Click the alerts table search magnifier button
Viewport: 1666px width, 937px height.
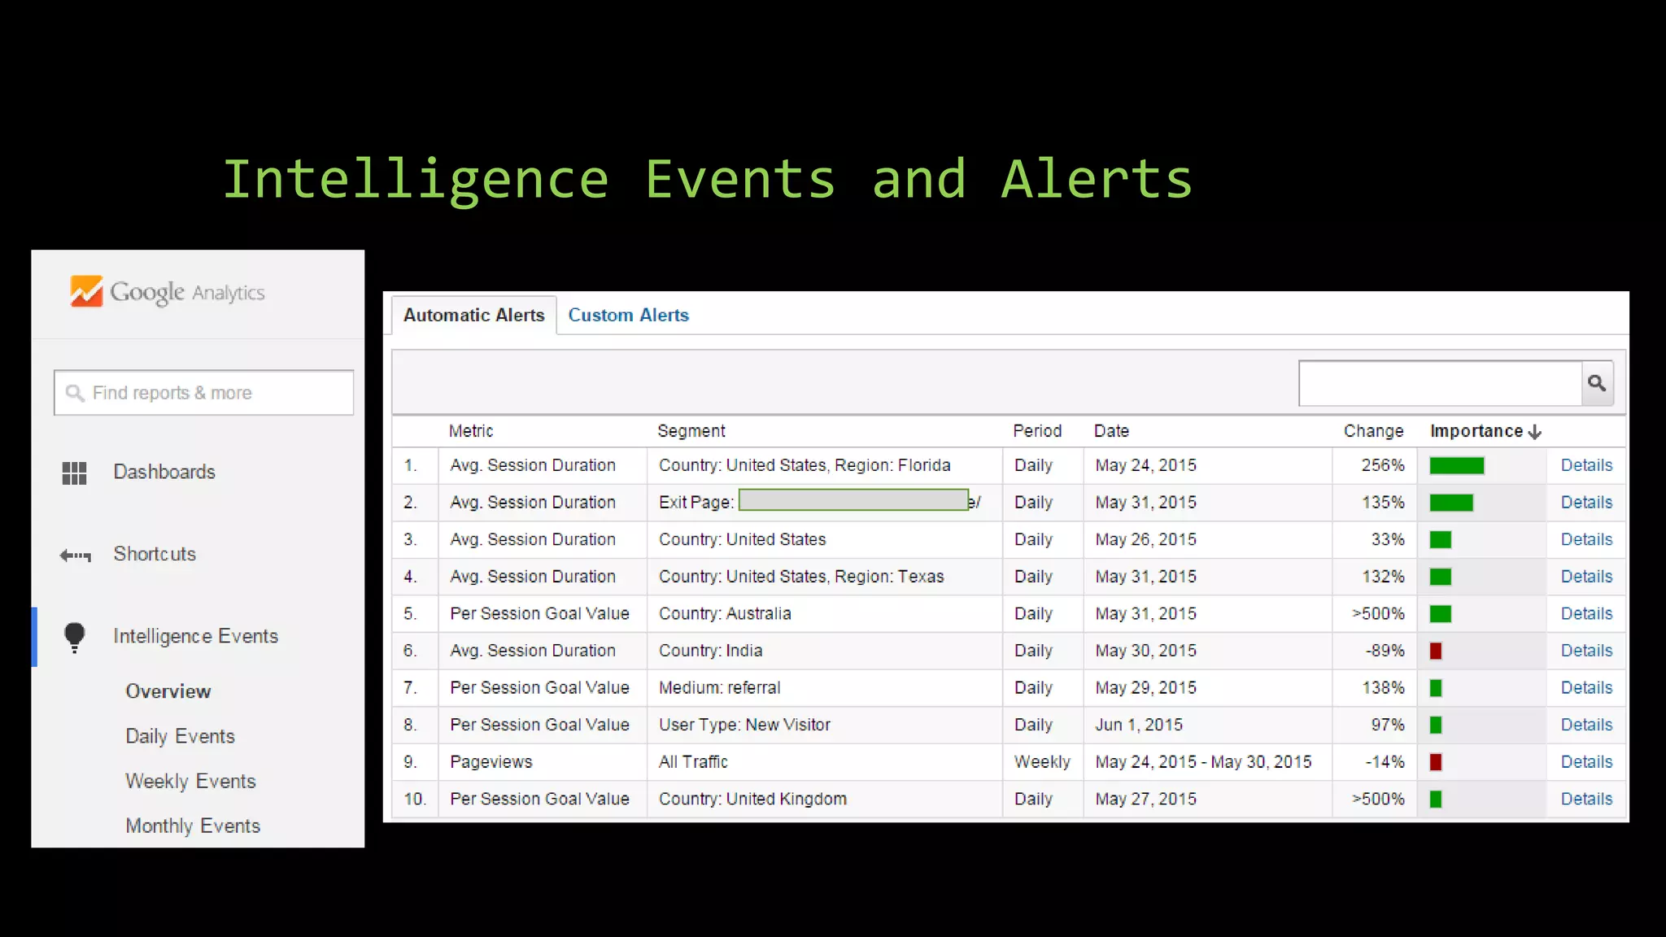pyautogui.click(x=1597, y=383)
